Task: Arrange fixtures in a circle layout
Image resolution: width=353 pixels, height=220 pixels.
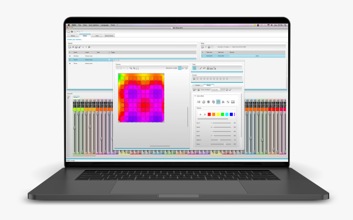Action: 121,68
